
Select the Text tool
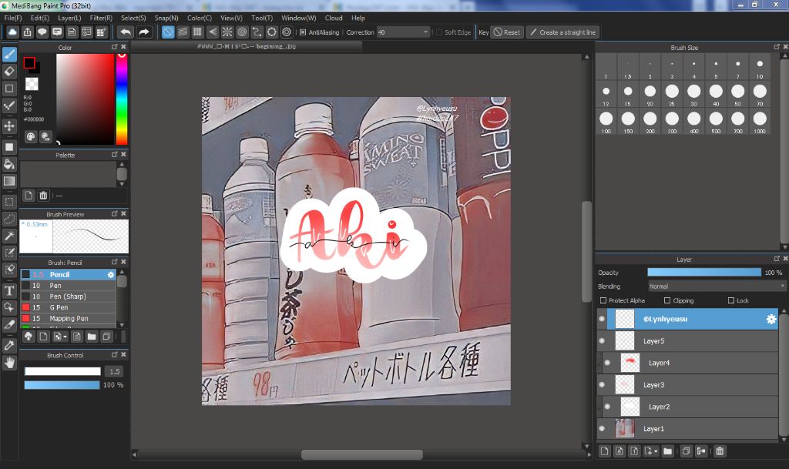(9, 290)
